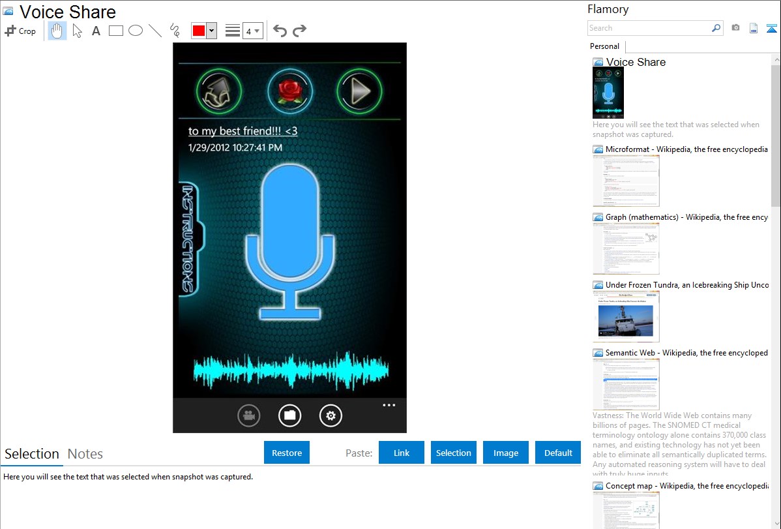This screenshot has height=529, width=781.
Task: Click the Default paste button
Action: 558,453
